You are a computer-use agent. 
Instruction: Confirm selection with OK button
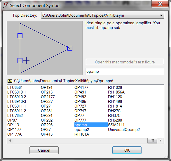point(127,150)
